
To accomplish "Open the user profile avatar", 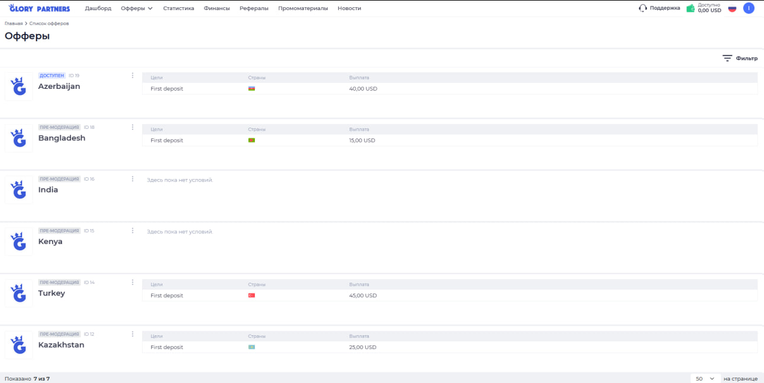I will pyautogui.click(x=748, y=8).
